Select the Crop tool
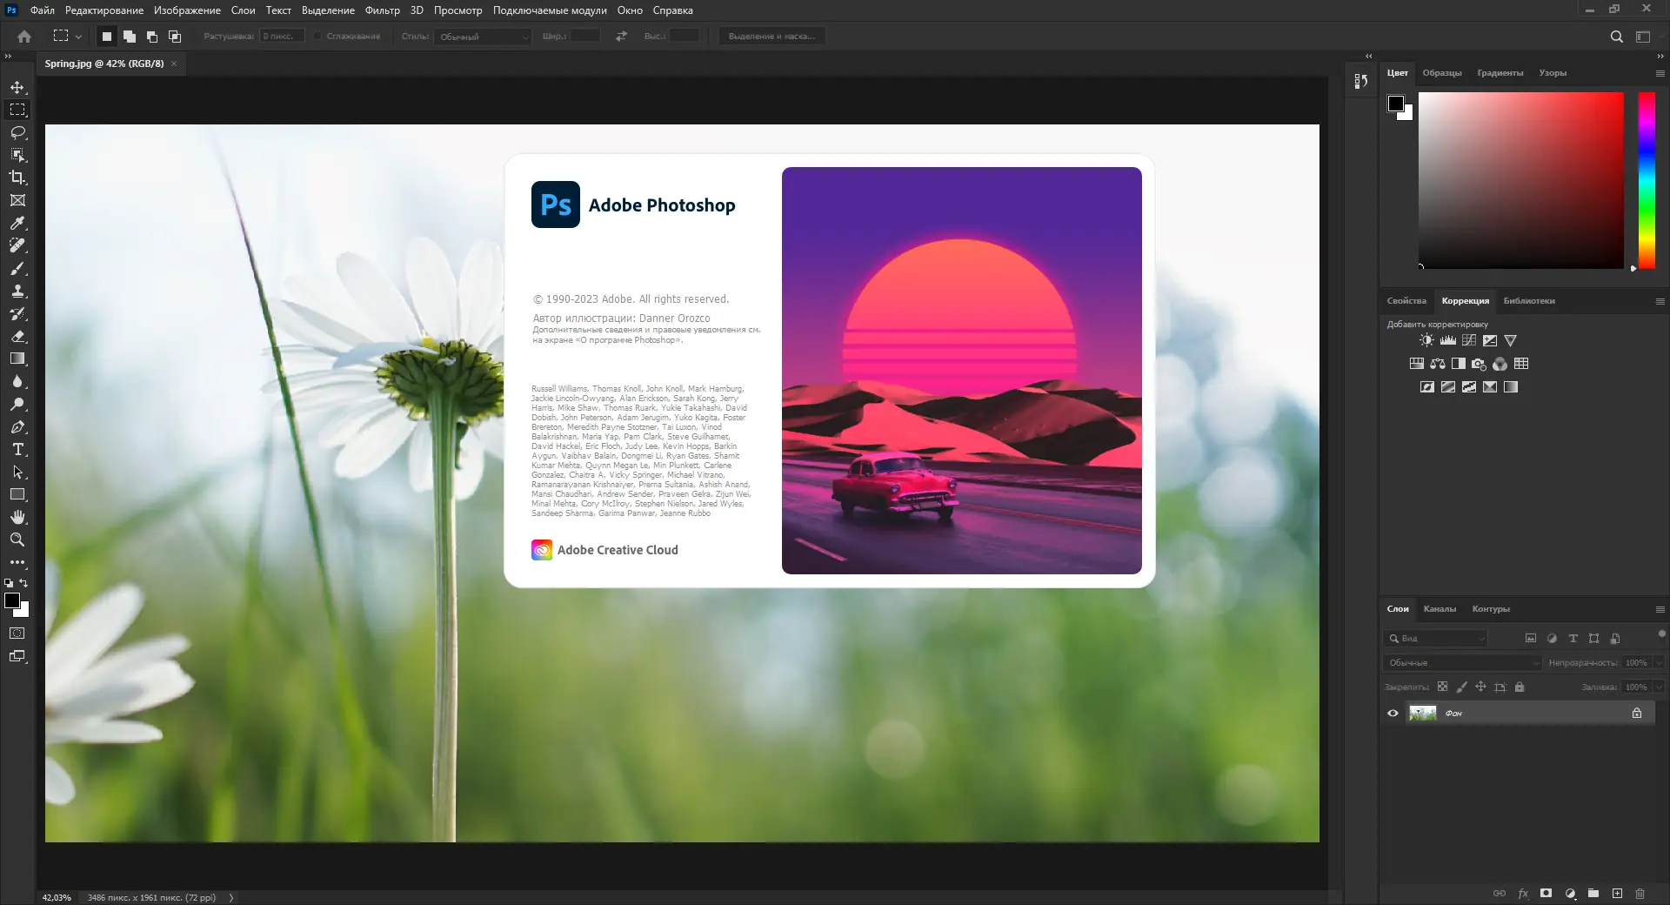1670x905 pixels. pyautogui.click(x=17, y=178)
